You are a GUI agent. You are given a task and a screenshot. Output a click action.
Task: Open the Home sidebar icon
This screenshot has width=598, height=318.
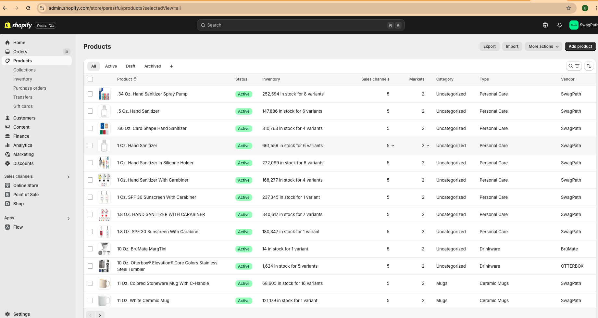click(x=7, y=43)
